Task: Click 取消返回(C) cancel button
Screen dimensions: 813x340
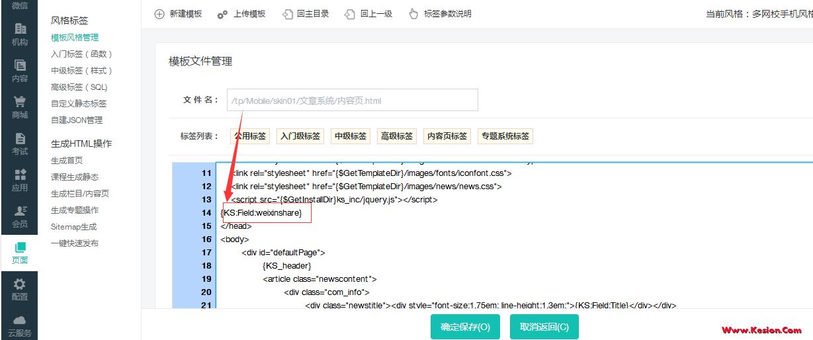Action: click(544, 327)
